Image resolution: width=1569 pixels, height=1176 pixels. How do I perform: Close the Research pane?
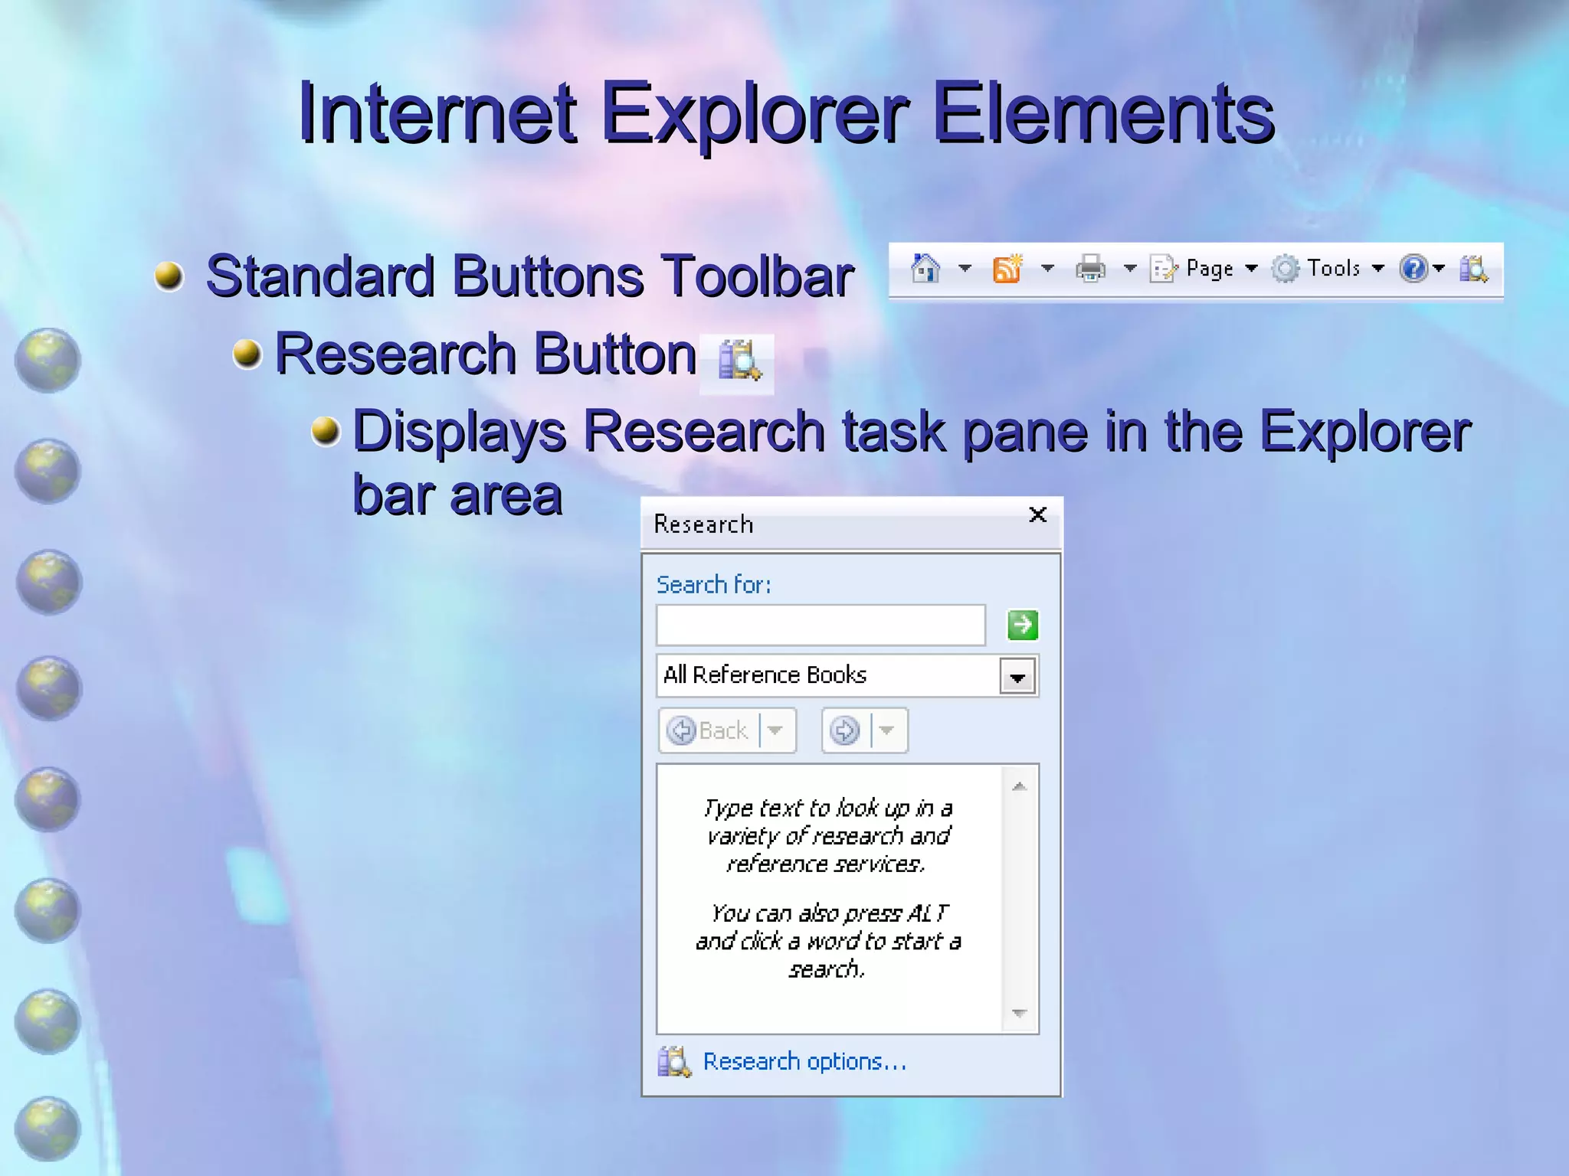coord(1037,514)
